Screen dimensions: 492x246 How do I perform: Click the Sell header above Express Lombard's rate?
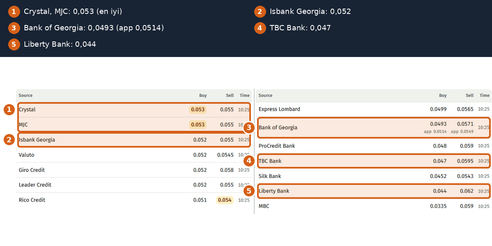469,96
